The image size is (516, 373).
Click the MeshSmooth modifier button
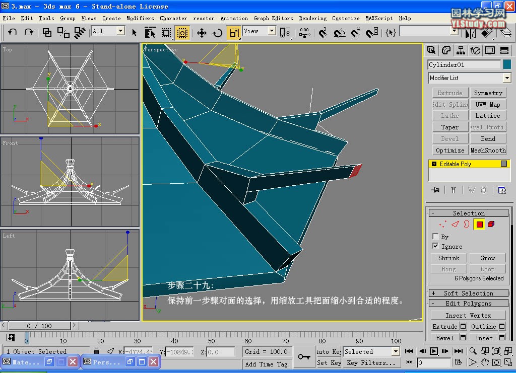pyautogui.click(x=488, y=150)
